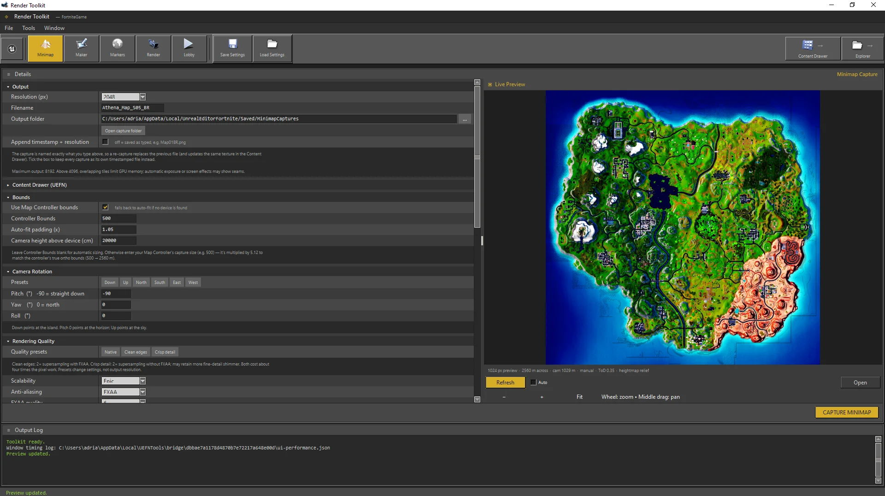Viewport: 885px width, 496px height.
Task: Apply the Clean edges quality preset
Action: (x=136, y=352)
